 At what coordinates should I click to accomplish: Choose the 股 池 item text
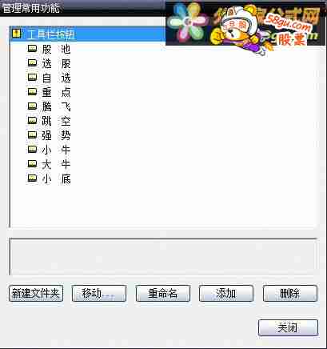click(56, 49)
